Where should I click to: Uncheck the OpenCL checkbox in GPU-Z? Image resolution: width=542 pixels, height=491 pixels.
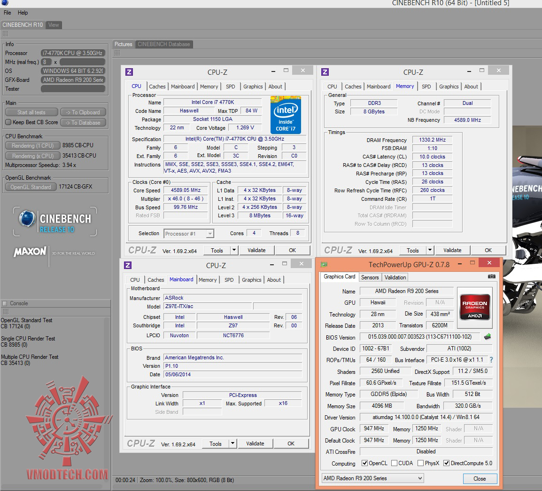coord(364,463)
